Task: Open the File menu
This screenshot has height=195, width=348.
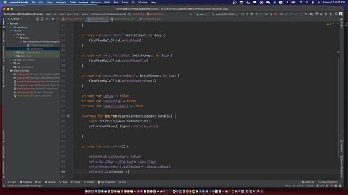Action: coord(33,2)
